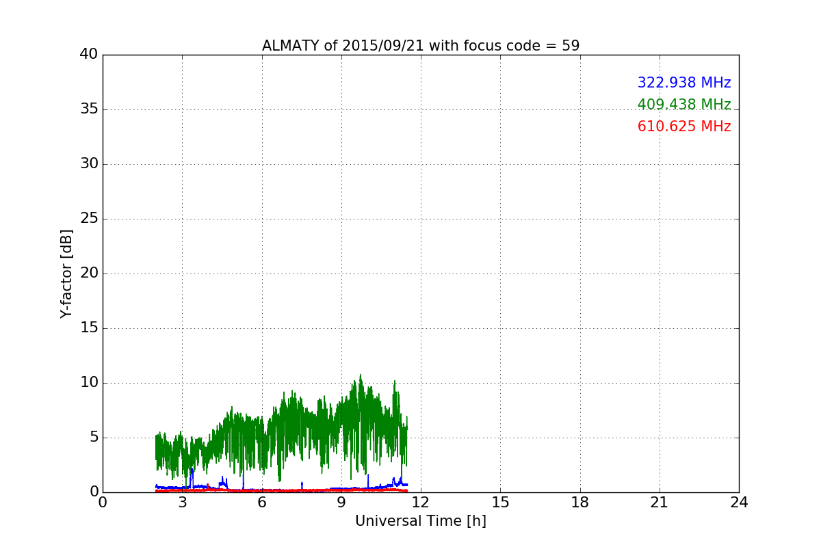Click the 'Y-factor [dB]' axis label
The height and width of the screenshot is (547, 821).
pyautogui.click(x=66, y=273)
